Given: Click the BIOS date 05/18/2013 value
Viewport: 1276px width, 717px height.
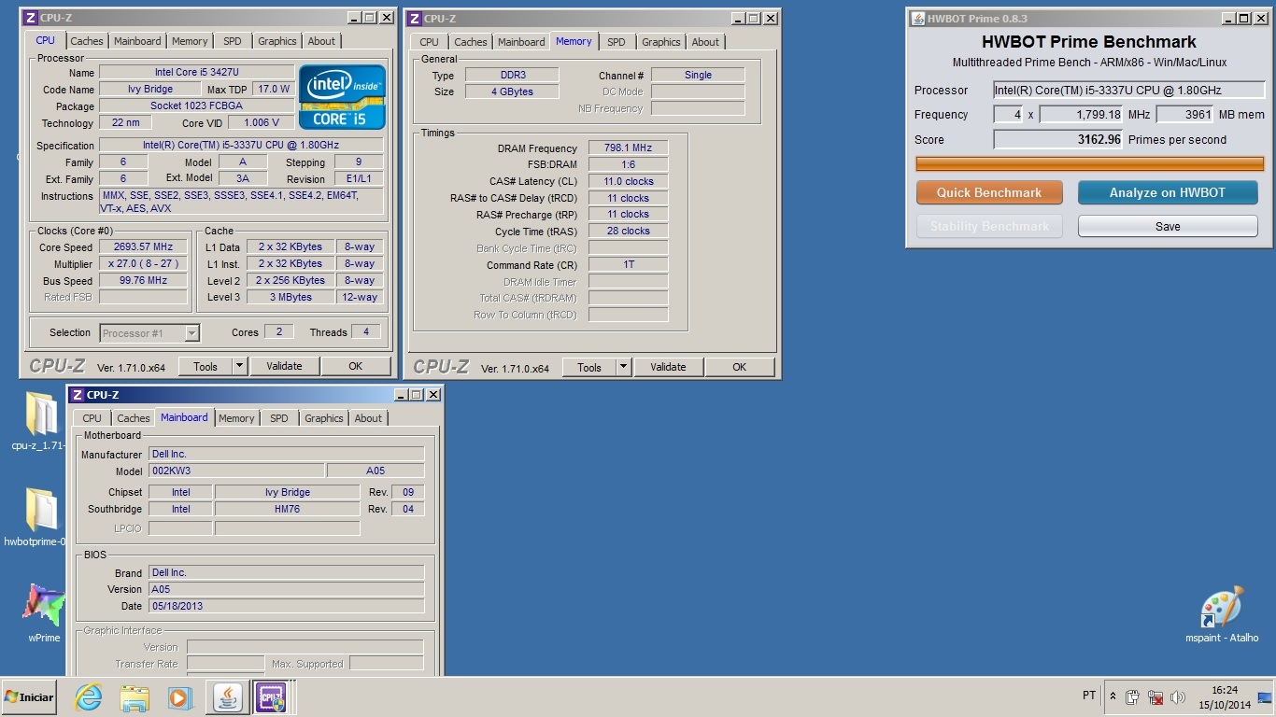Looking at the screenshot, I should 287,606.
